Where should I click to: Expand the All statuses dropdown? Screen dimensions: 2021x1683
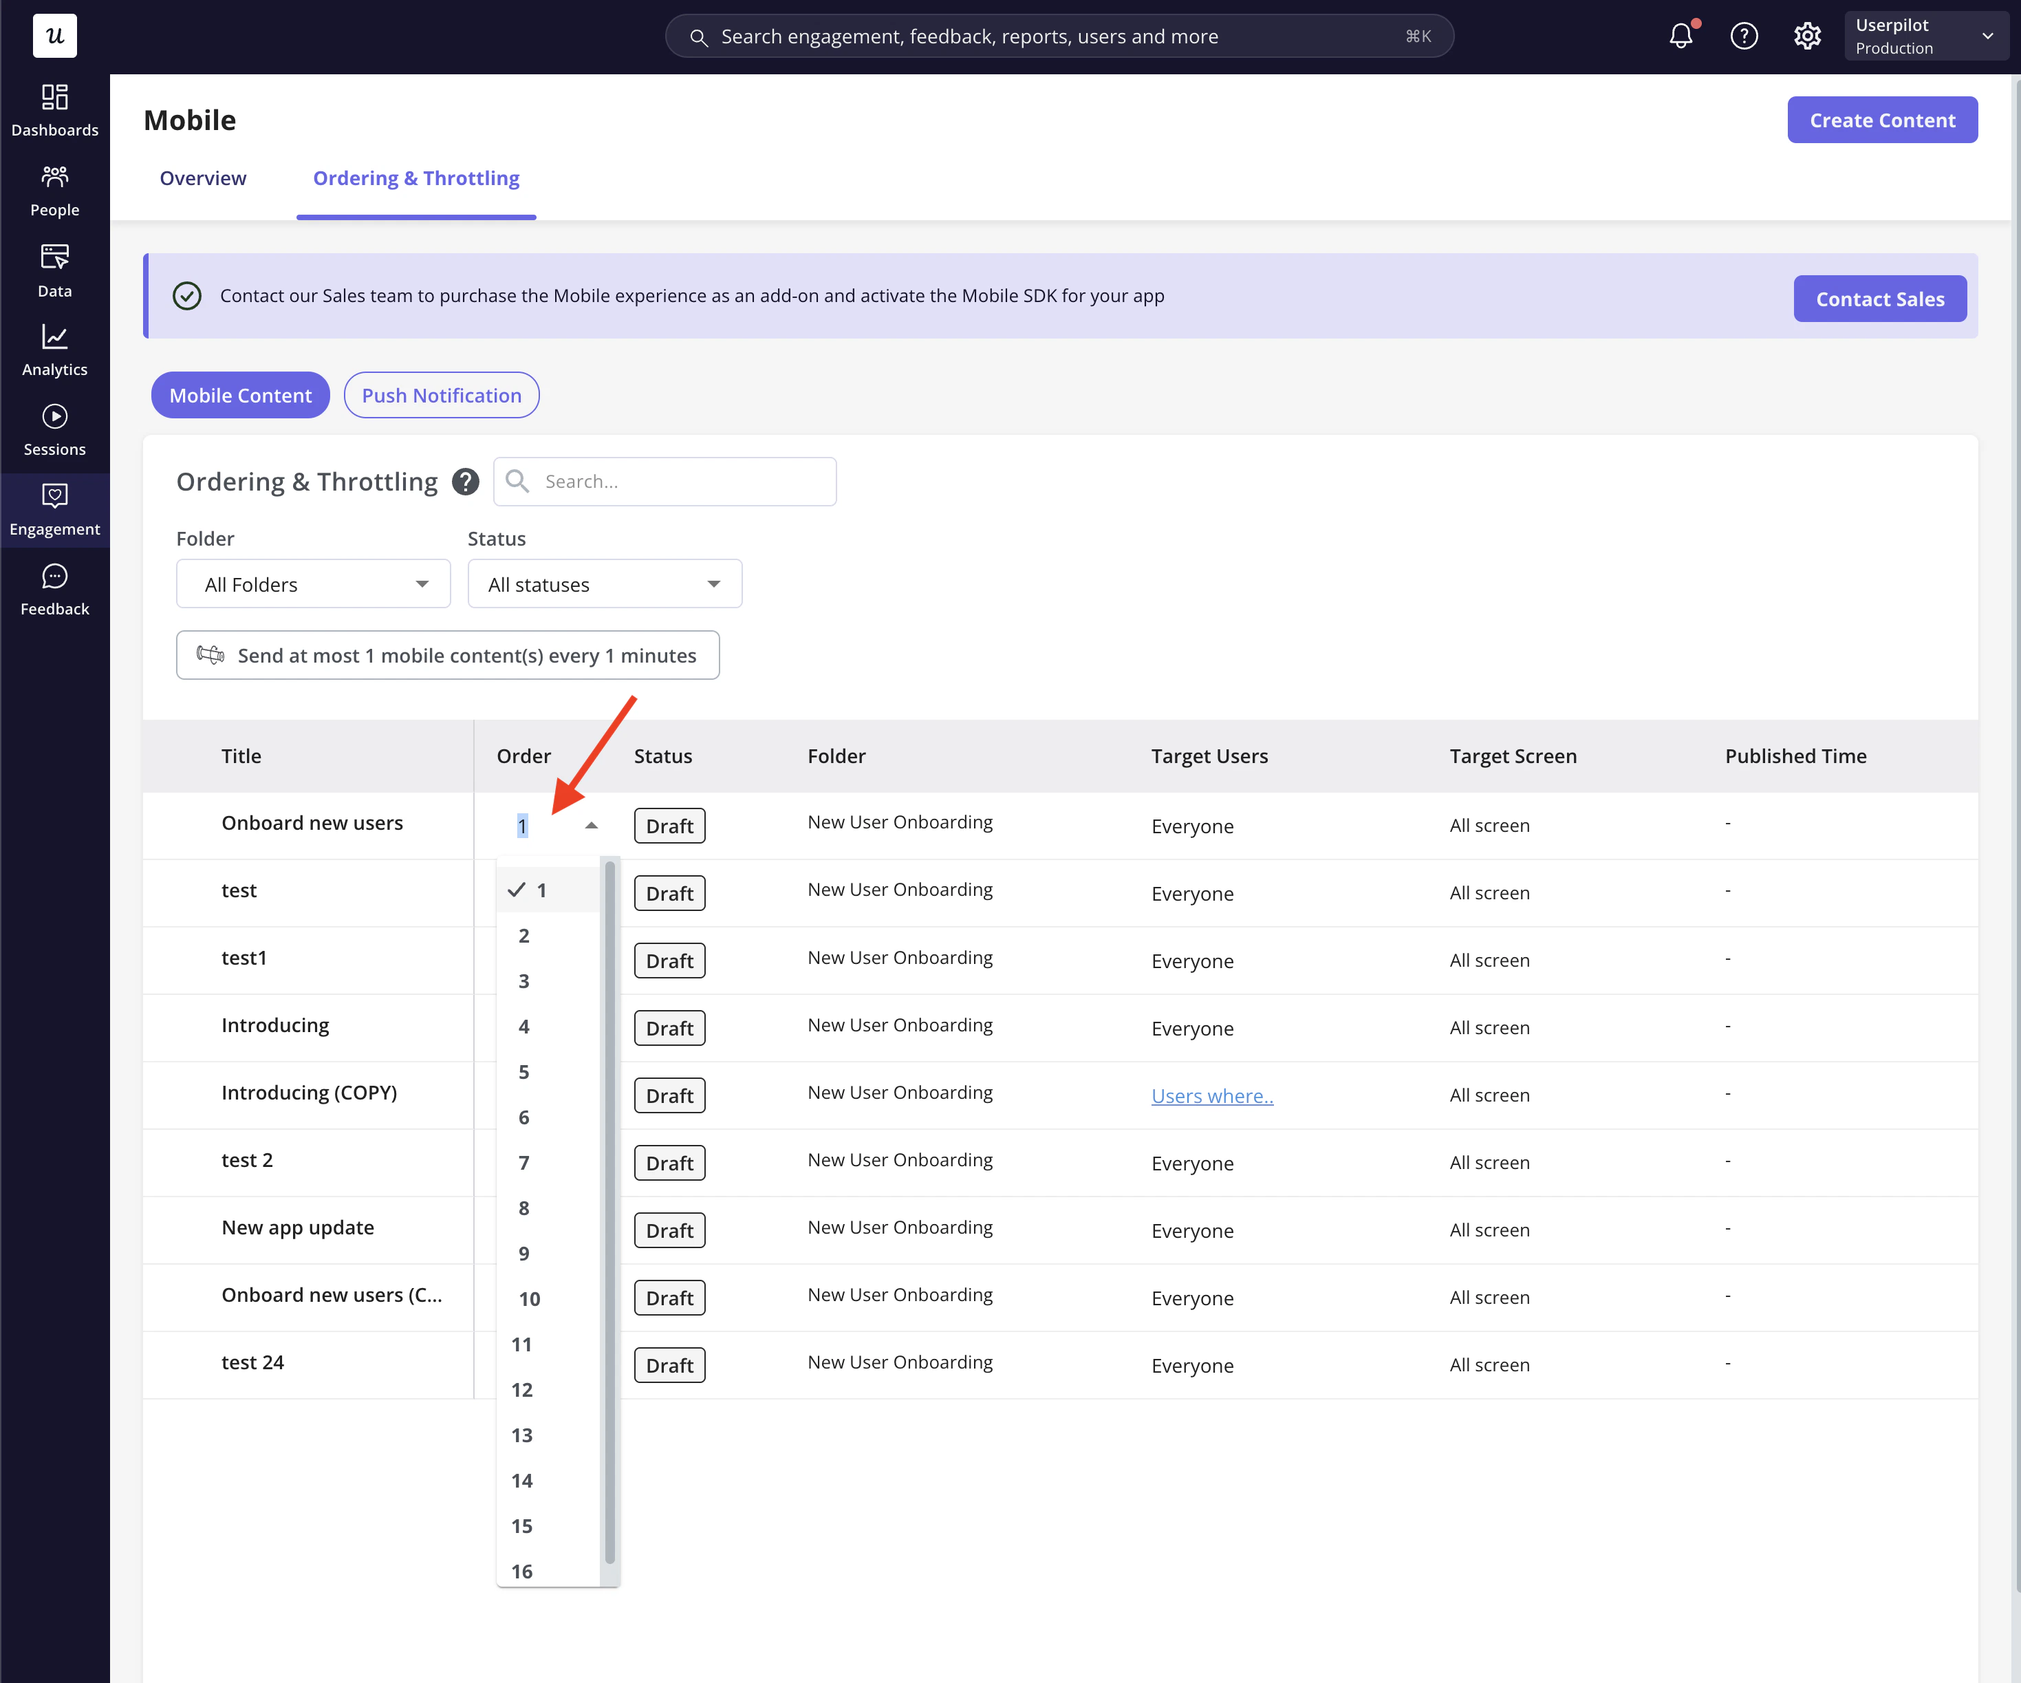(605, 584)
